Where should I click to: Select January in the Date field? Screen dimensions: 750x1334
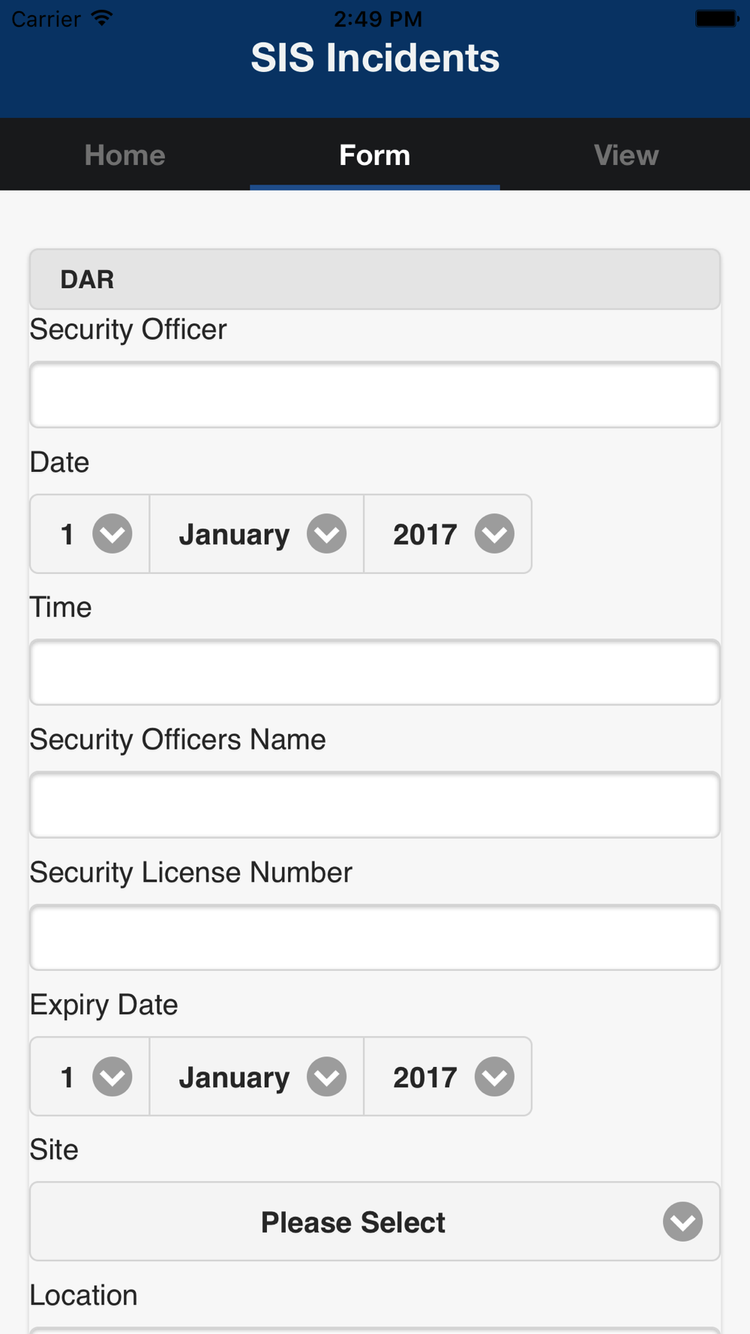tap(256, 533)
